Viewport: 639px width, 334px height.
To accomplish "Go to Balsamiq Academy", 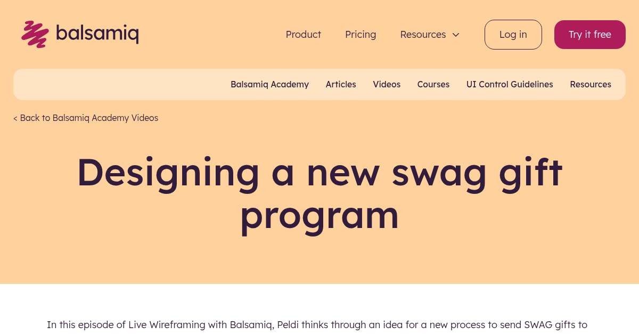I will click(269, 84).
